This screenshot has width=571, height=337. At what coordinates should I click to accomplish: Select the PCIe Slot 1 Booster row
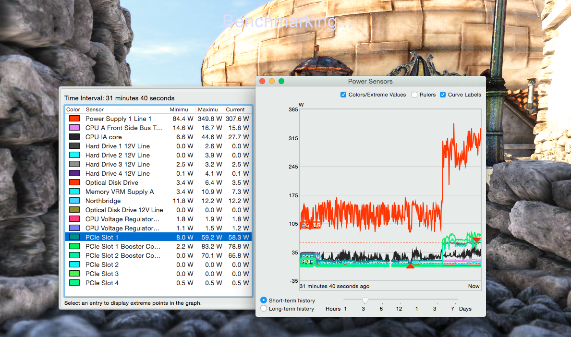[x=158, y=246]
